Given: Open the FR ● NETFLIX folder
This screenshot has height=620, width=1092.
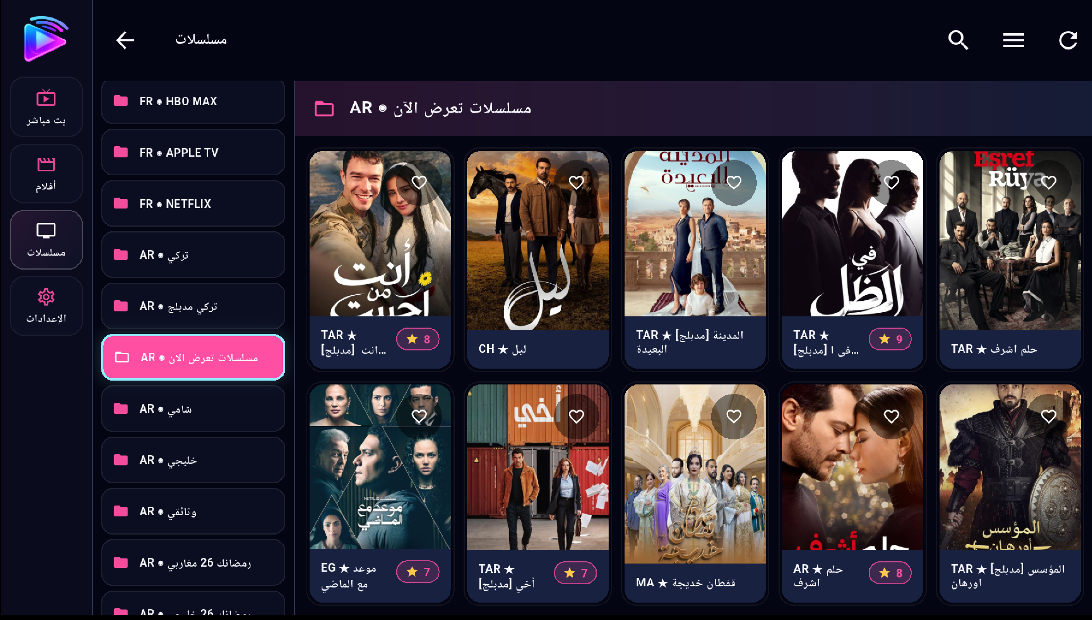Looking at the screenshot, I should coord(193,203).
